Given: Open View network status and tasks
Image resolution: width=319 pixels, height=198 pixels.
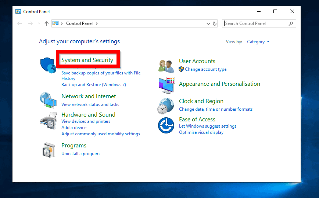Looking at the screenshot, I should (90, 104).
